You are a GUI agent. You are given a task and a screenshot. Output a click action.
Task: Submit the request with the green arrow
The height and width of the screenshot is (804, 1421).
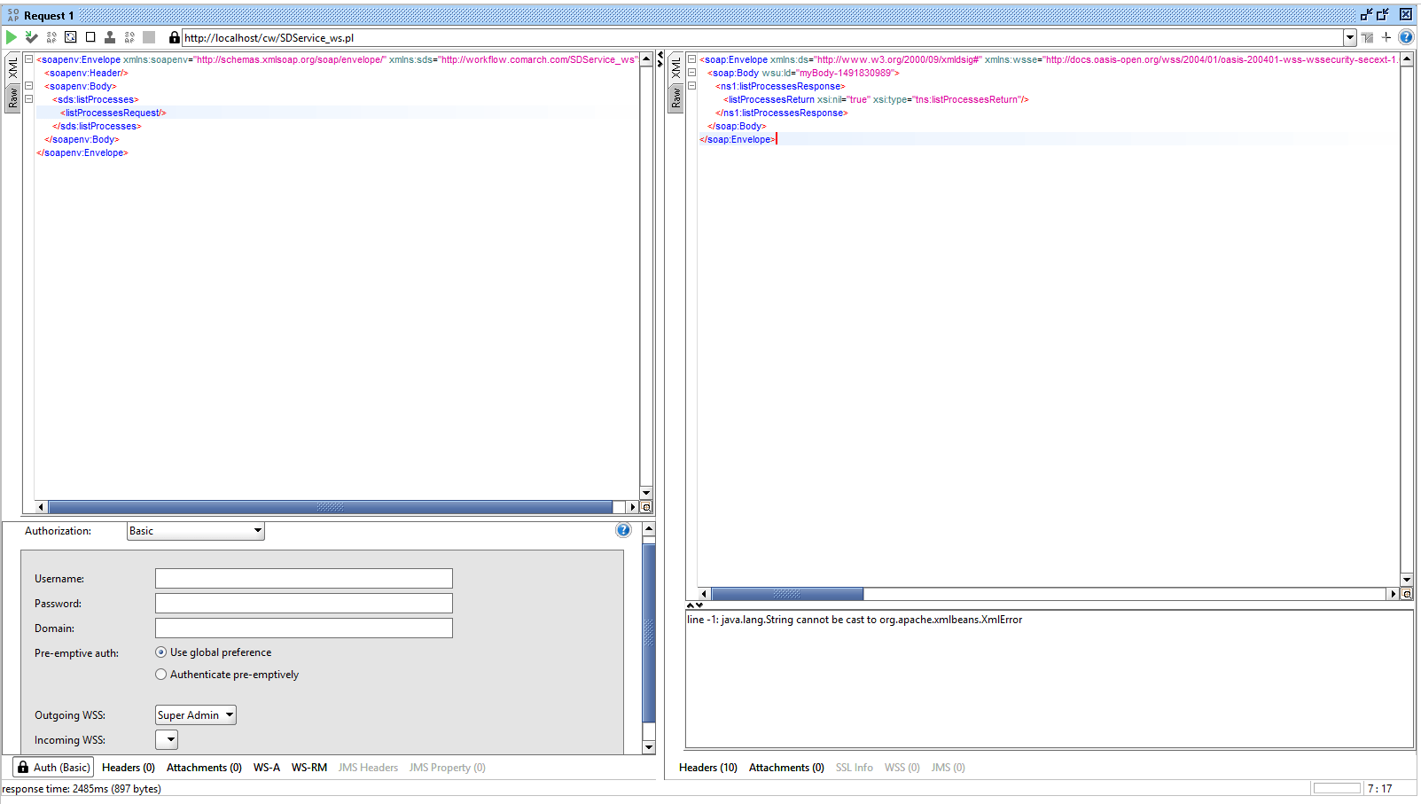11,36
